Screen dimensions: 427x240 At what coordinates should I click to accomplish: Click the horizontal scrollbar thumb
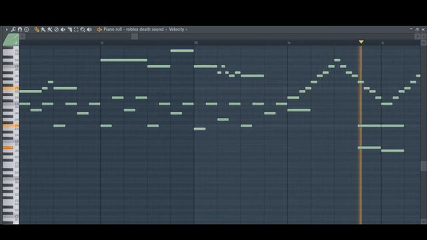135,37
